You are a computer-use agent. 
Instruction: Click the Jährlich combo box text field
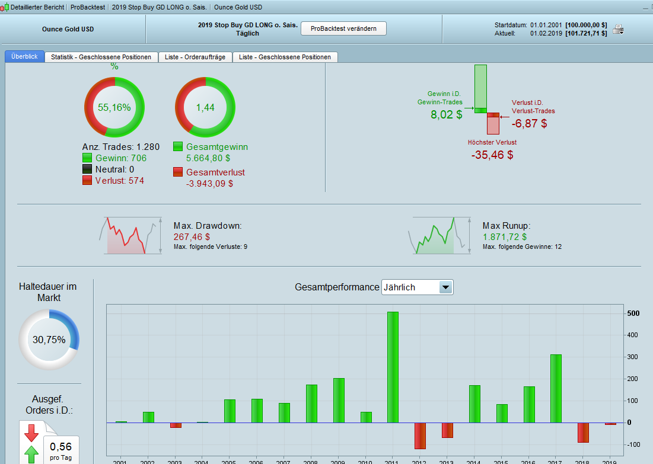410,287
